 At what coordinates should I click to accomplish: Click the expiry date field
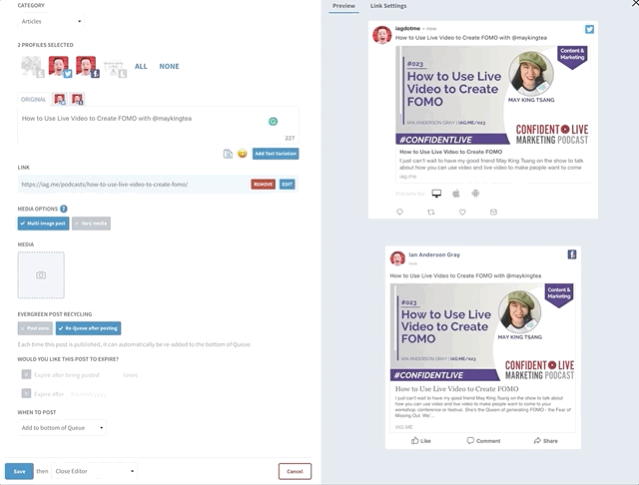tap(89, 394)
